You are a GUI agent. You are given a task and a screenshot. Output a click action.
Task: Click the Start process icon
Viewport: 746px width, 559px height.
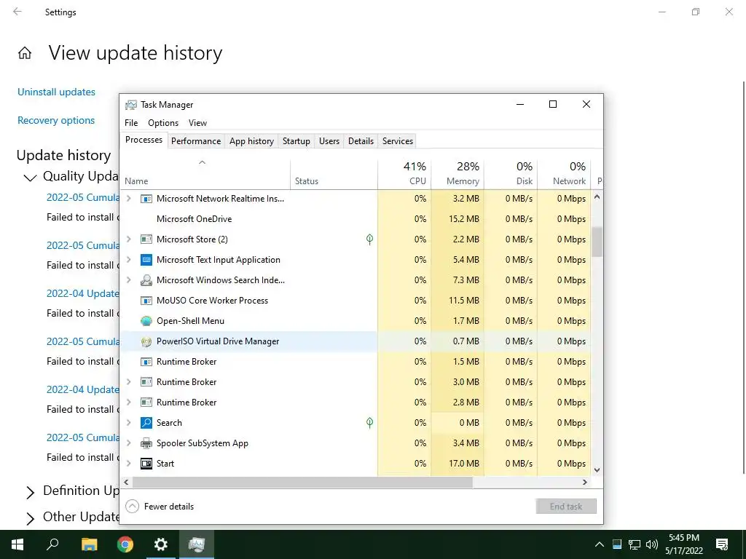(x=146, y=464)
